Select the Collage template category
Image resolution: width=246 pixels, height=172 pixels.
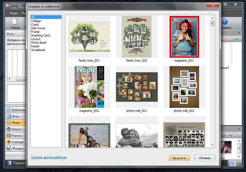click(36, 21)
